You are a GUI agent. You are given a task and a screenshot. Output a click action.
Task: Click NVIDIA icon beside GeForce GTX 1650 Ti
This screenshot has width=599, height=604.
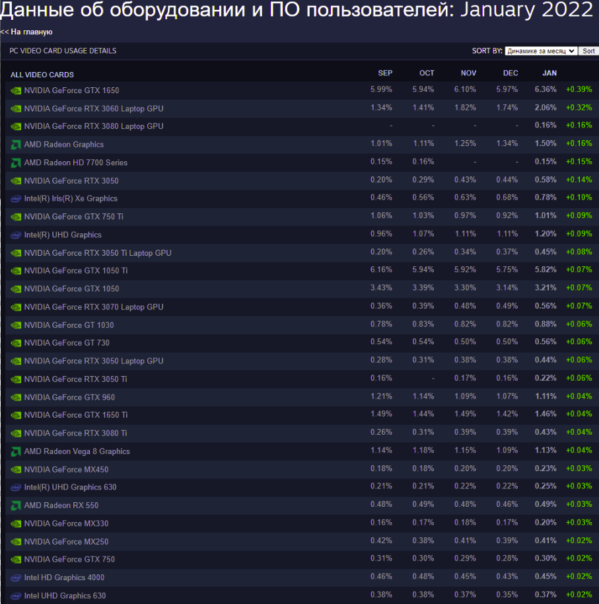click(x=16, y=415)
